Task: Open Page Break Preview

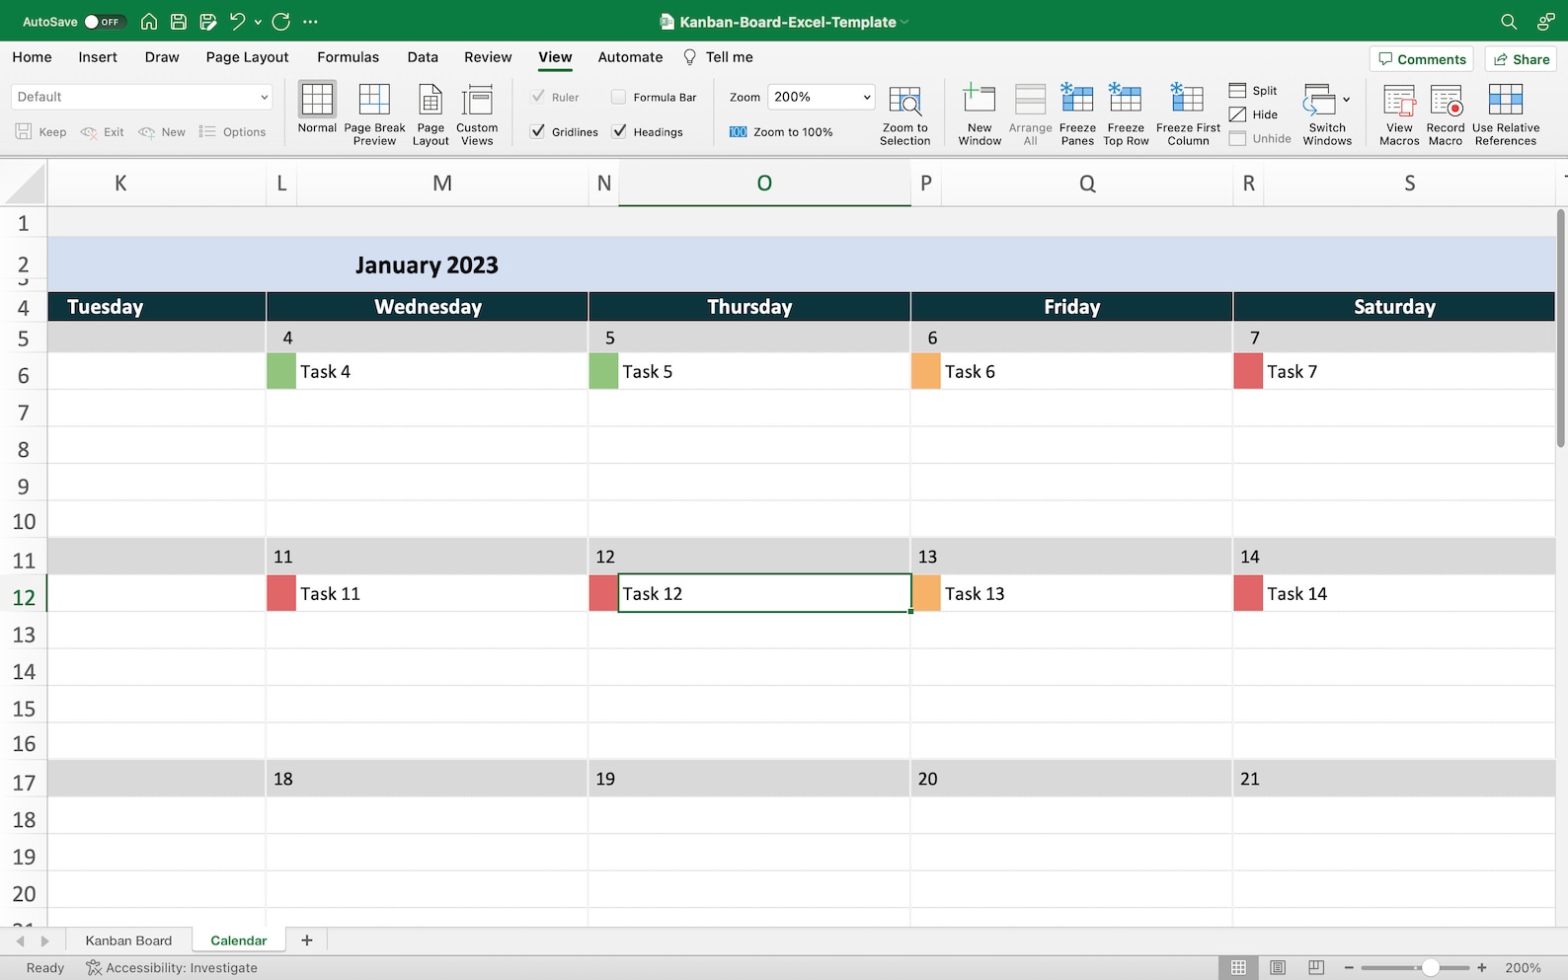Action: point(374,114)
